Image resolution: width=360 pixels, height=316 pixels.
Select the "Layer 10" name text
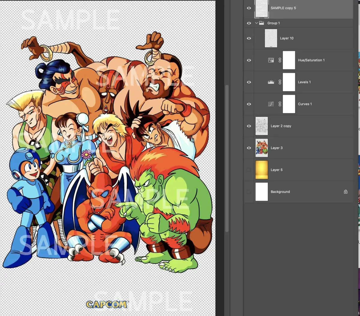pos(287,38)
